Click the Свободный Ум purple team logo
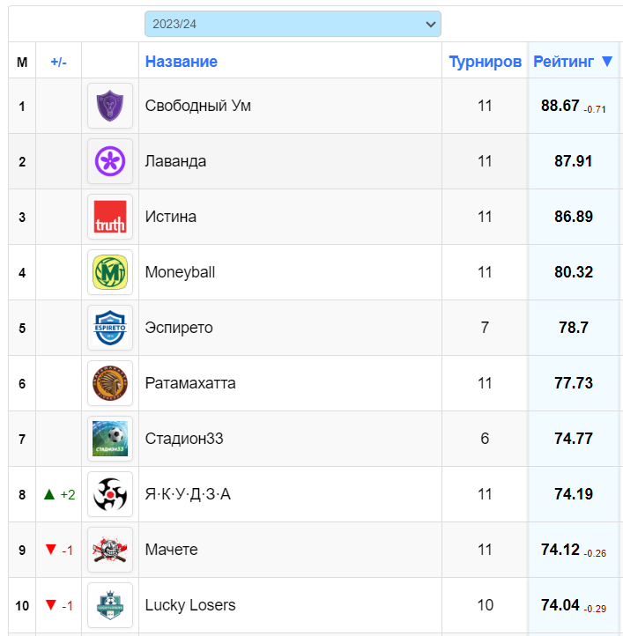 [x=110, y=106]
